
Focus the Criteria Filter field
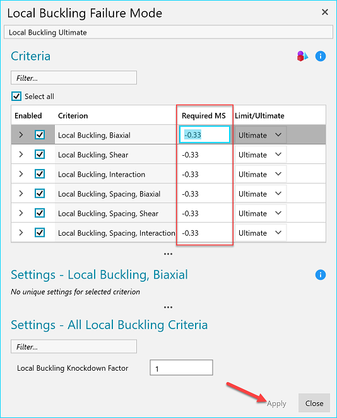click(74, 78)
